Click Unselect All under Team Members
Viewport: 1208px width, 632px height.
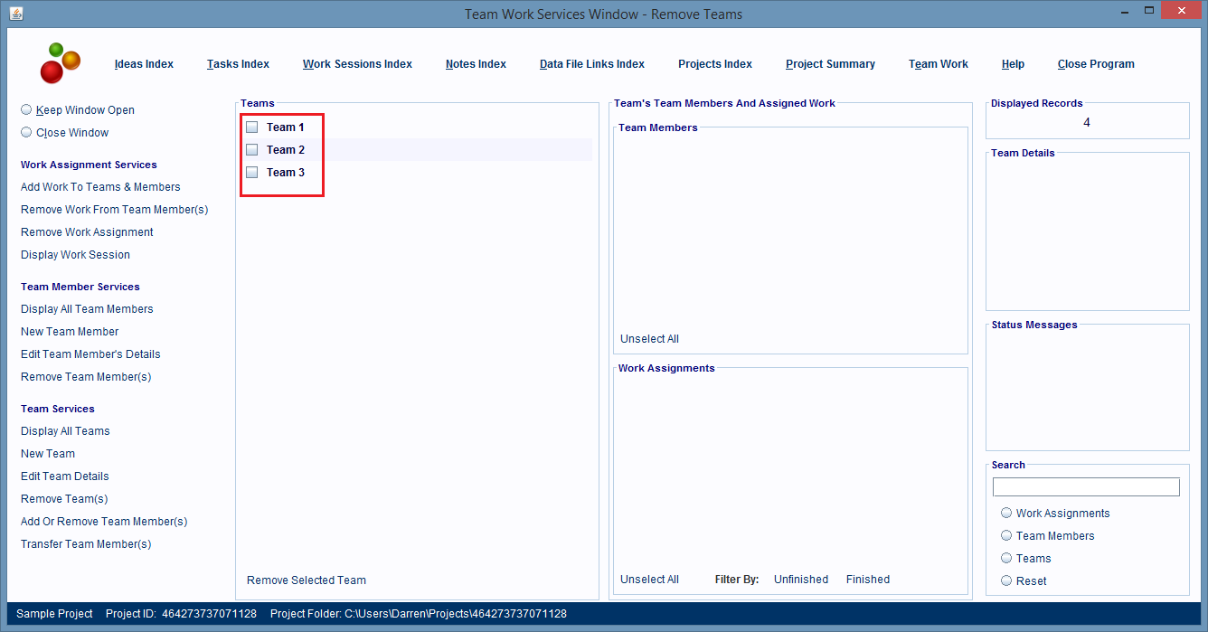[x=649, y=339]
